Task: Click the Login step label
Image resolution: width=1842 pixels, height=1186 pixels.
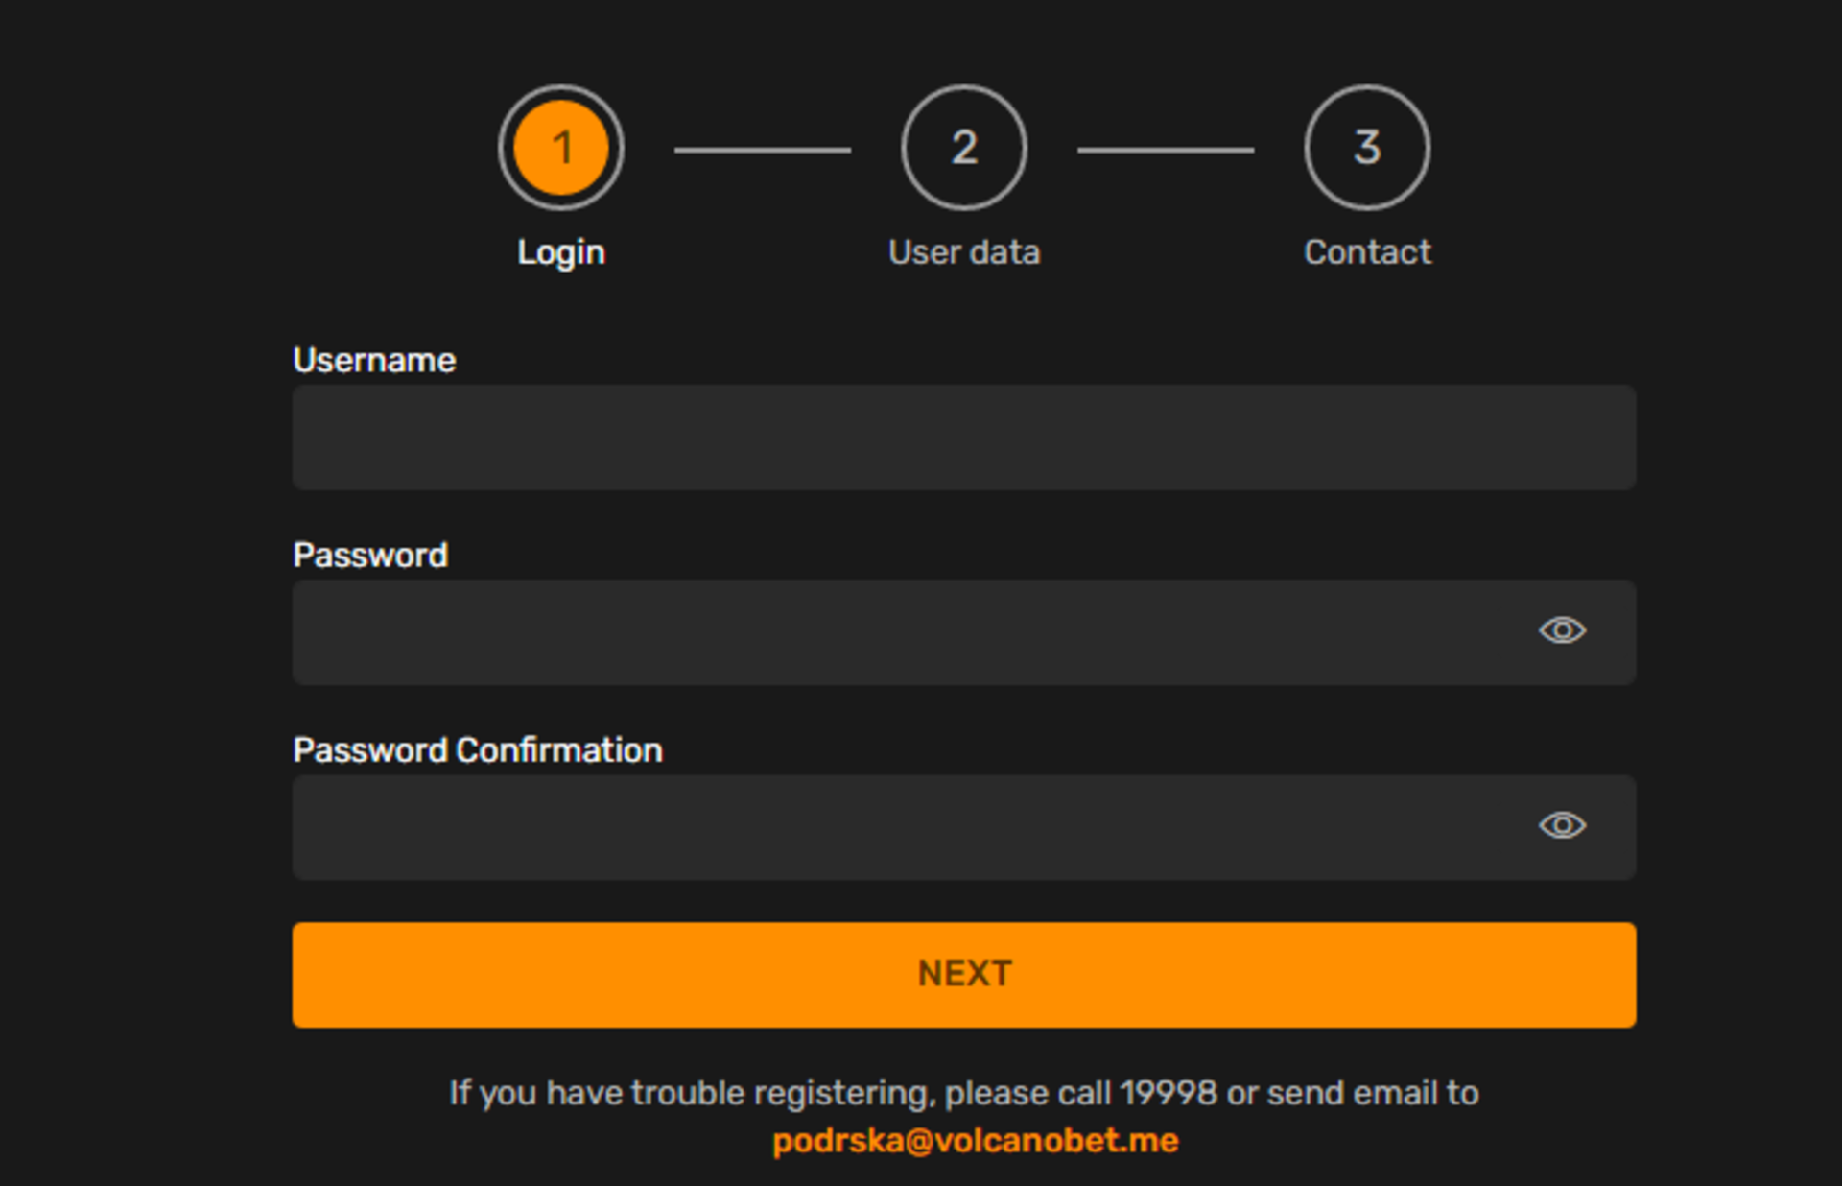Action: tap(561, 252)
